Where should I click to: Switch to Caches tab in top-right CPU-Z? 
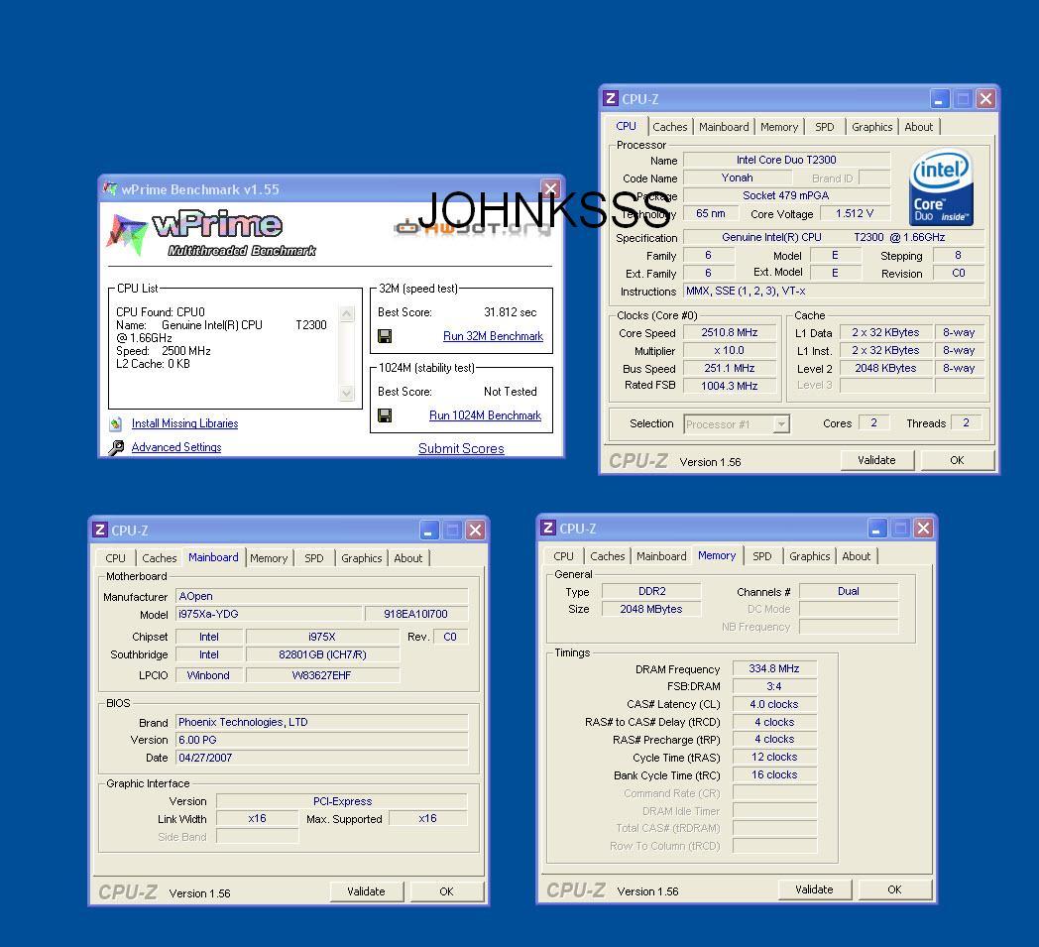click(670, 127)
